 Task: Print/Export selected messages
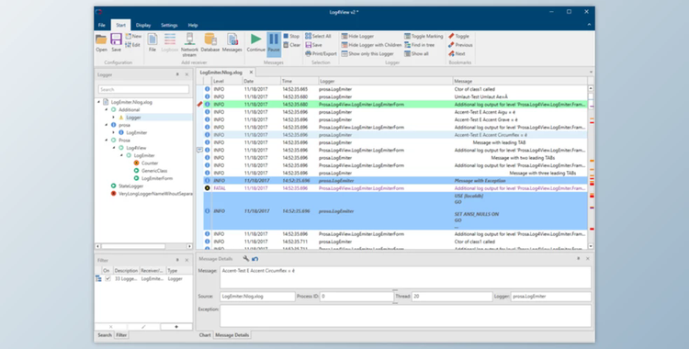coord(321,53)
